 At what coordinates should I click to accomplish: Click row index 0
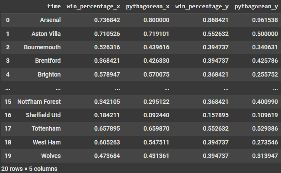pos(8,20)
